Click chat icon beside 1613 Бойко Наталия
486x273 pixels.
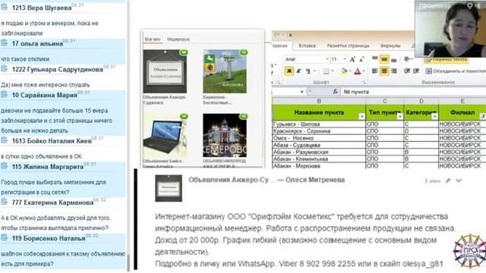click(x=5, y=140)
